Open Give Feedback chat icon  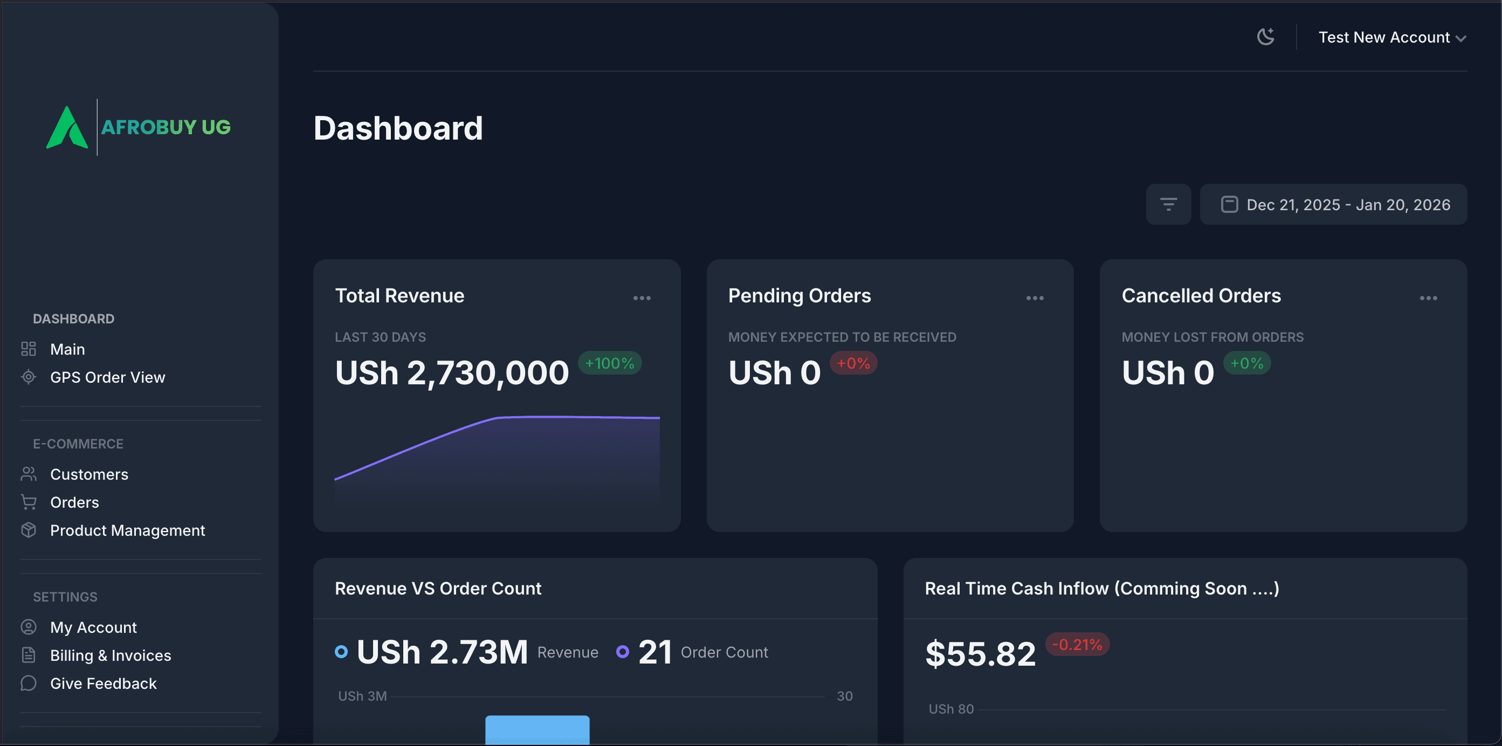(28, 683)
